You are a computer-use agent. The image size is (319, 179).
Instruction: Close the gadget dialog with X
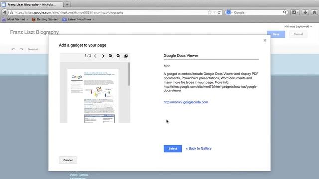point(265,40)
